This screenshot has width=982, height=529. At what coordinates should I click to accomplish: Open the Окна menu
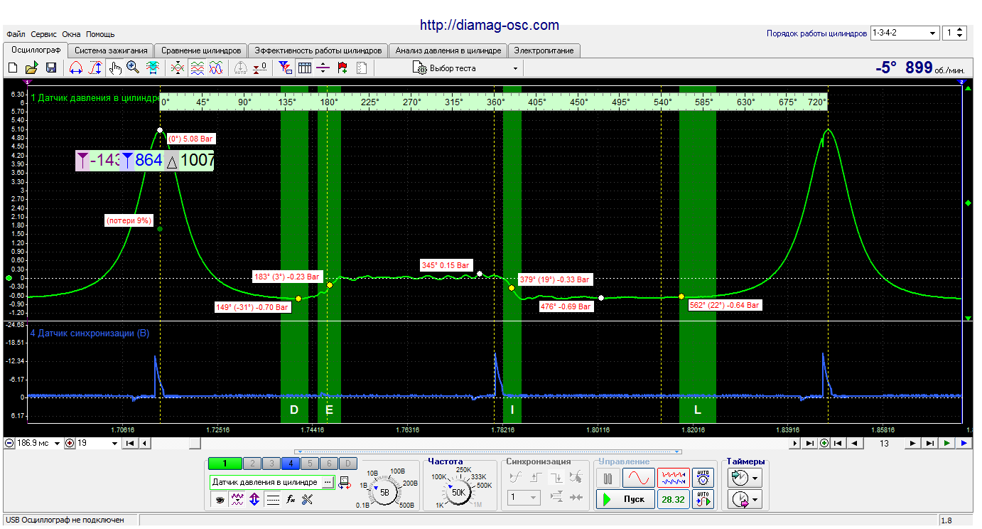pos(71,34)
